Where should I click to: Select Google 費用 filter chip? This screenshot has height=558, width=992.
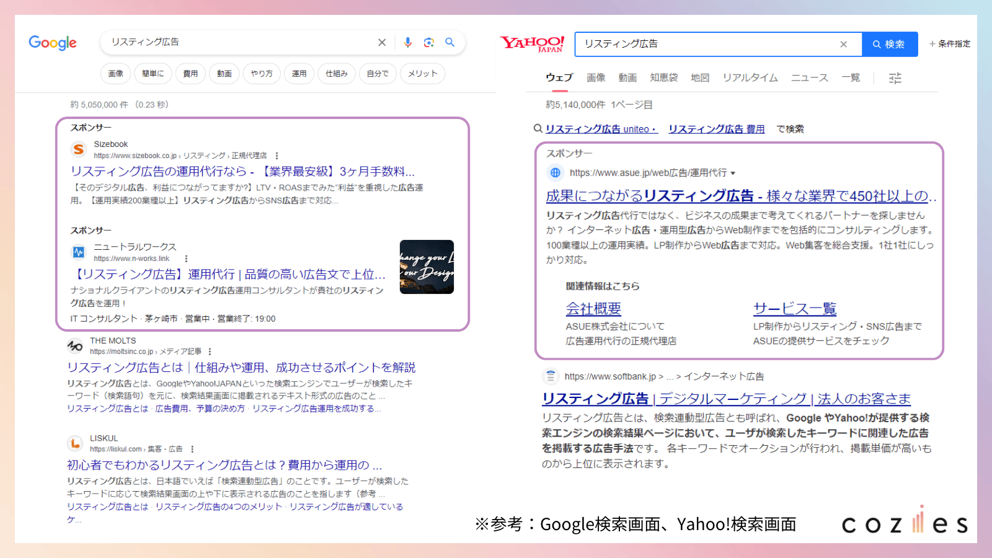pyautogui.click(x=190, y=73)
